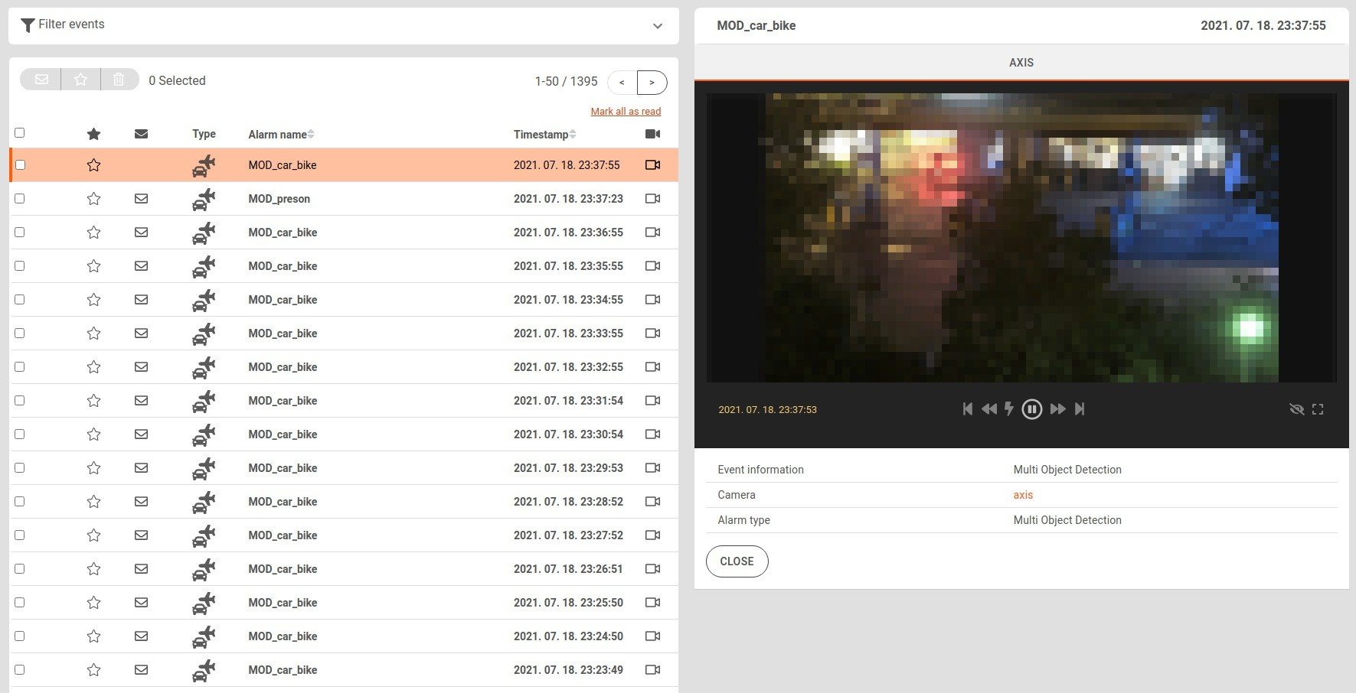Expand the Filter events panel
Image resolution: width=1356 pixels, height=693 pixels.
[x=657, y=26]
